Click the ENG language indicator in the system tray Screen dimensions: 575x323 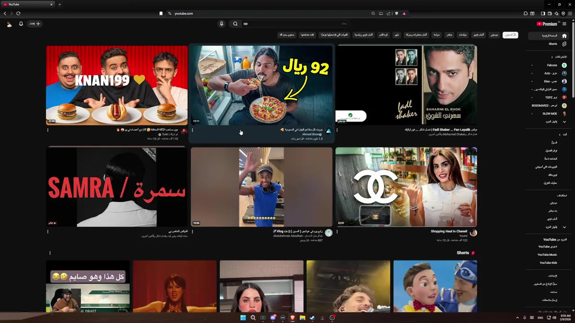click(x=540, y=318)
